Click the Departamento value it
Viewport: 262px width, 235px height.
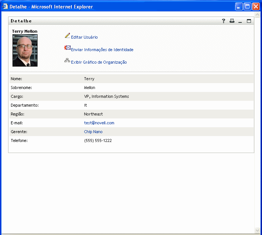point(85,105)
